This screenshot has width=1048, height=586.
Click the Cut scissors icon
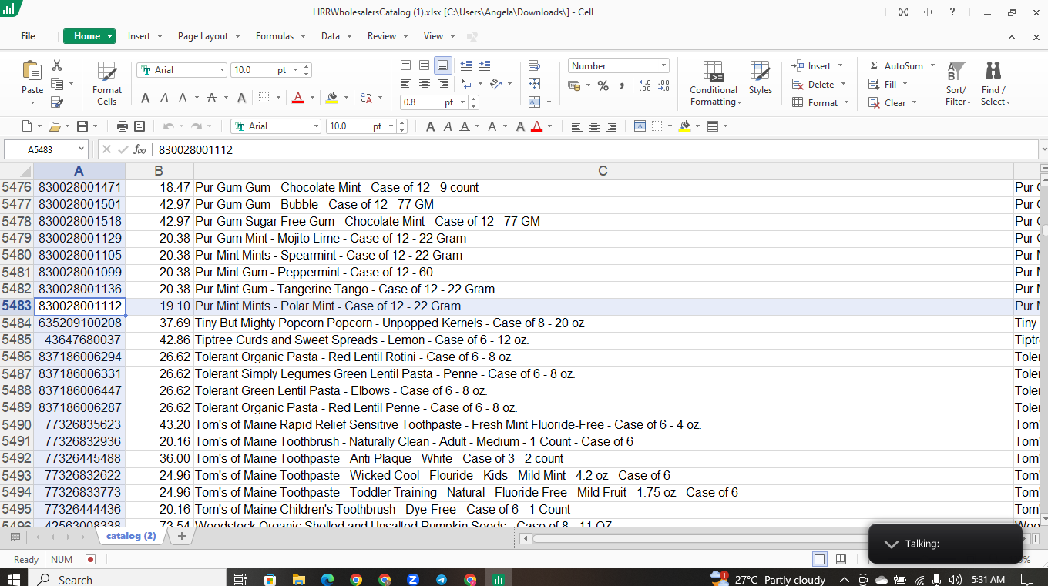pyautogui.click(x=57, y=66)
